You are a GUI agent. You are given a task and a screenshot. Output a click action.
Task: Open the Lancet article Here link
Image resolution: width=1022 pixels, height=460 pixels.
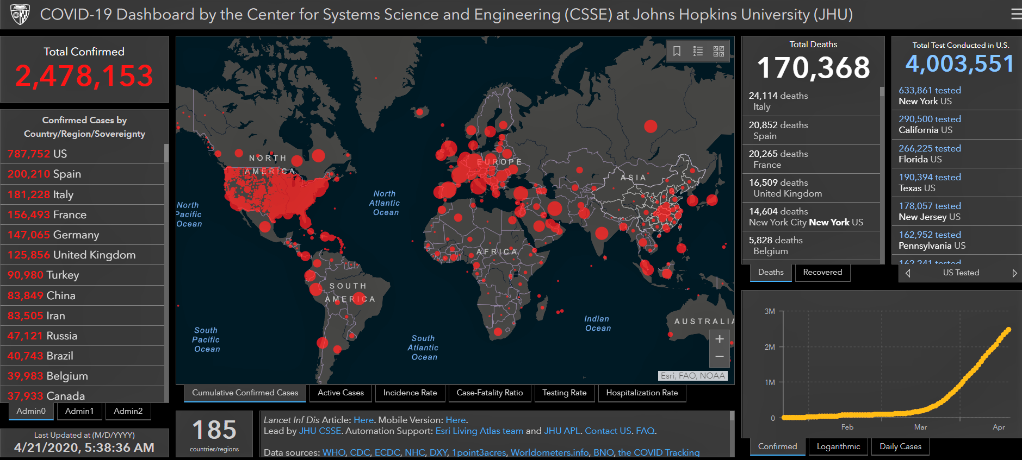[x=363, y=420]
